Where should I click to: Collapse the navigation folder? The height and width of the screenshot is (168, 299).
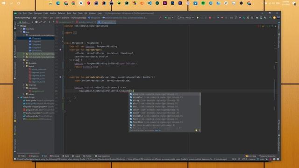pyautogui.click(x=24, y=88)
